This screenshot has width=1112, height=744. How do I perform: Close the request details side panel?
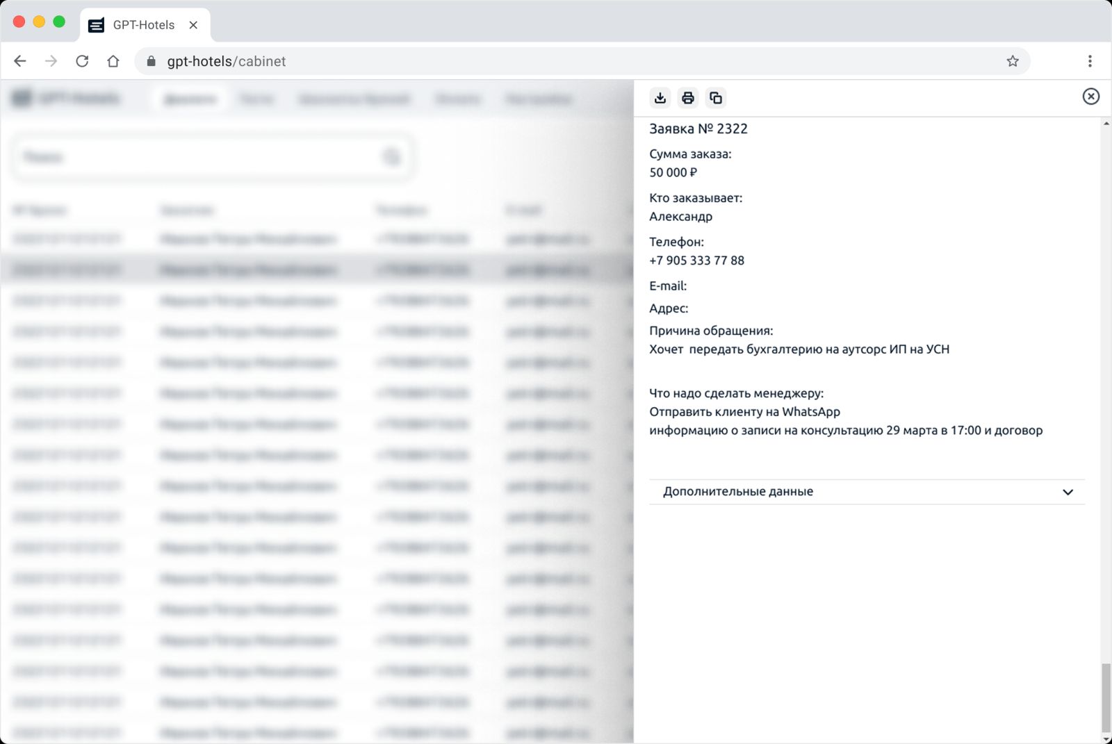click(1090, 97)
